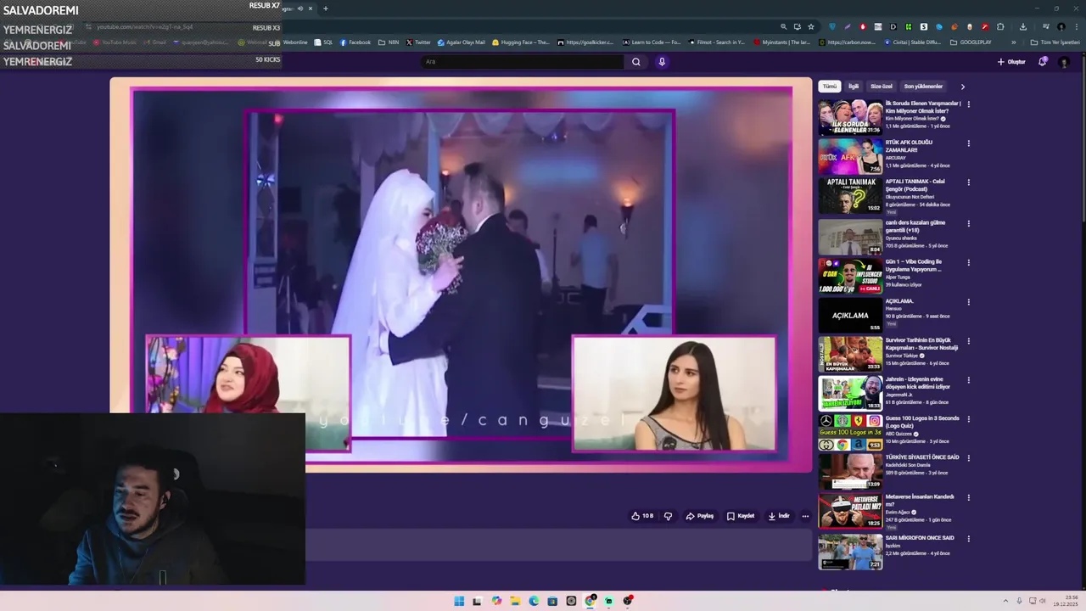Bookmark this page with the star icon
1086x611 pixels.
tap(811, 26)
